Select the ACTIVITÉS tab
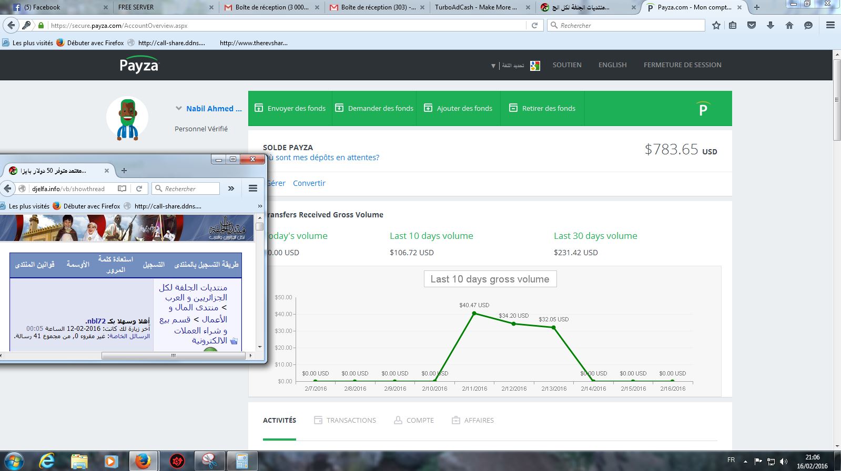Viewport: 841px width, 471px height. click(x=279, y=420)
